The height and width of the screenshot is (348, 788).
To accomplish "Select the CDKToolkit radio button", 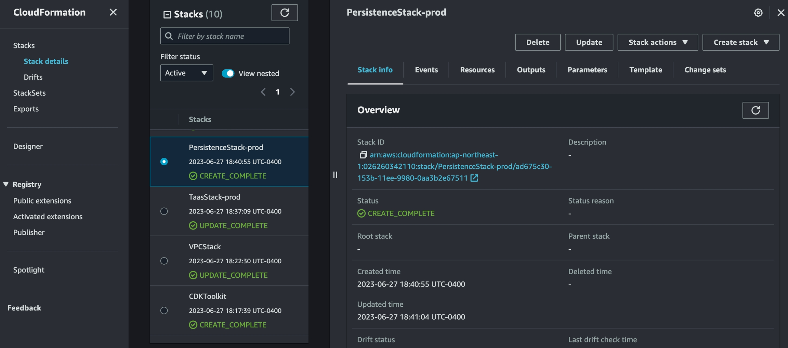I will point(164,310).
